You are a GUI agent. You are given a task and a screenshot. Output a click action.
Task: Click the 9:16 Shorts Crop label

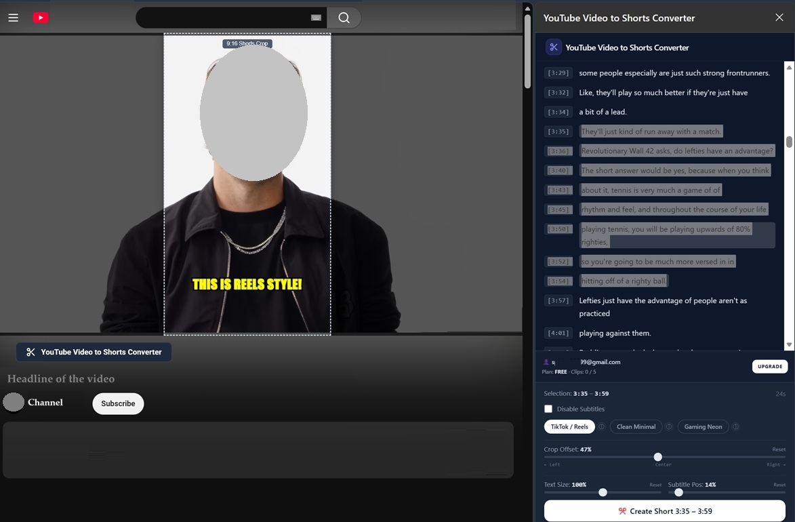pyautogui.click(x=247, y=43)
